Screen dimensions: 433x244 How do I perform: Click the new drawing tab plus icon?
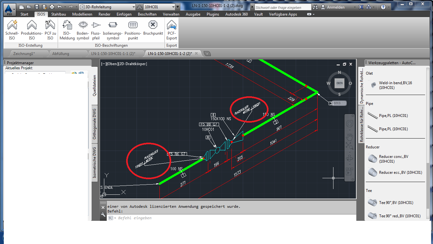pyautogui.click(x=207, y=54)
